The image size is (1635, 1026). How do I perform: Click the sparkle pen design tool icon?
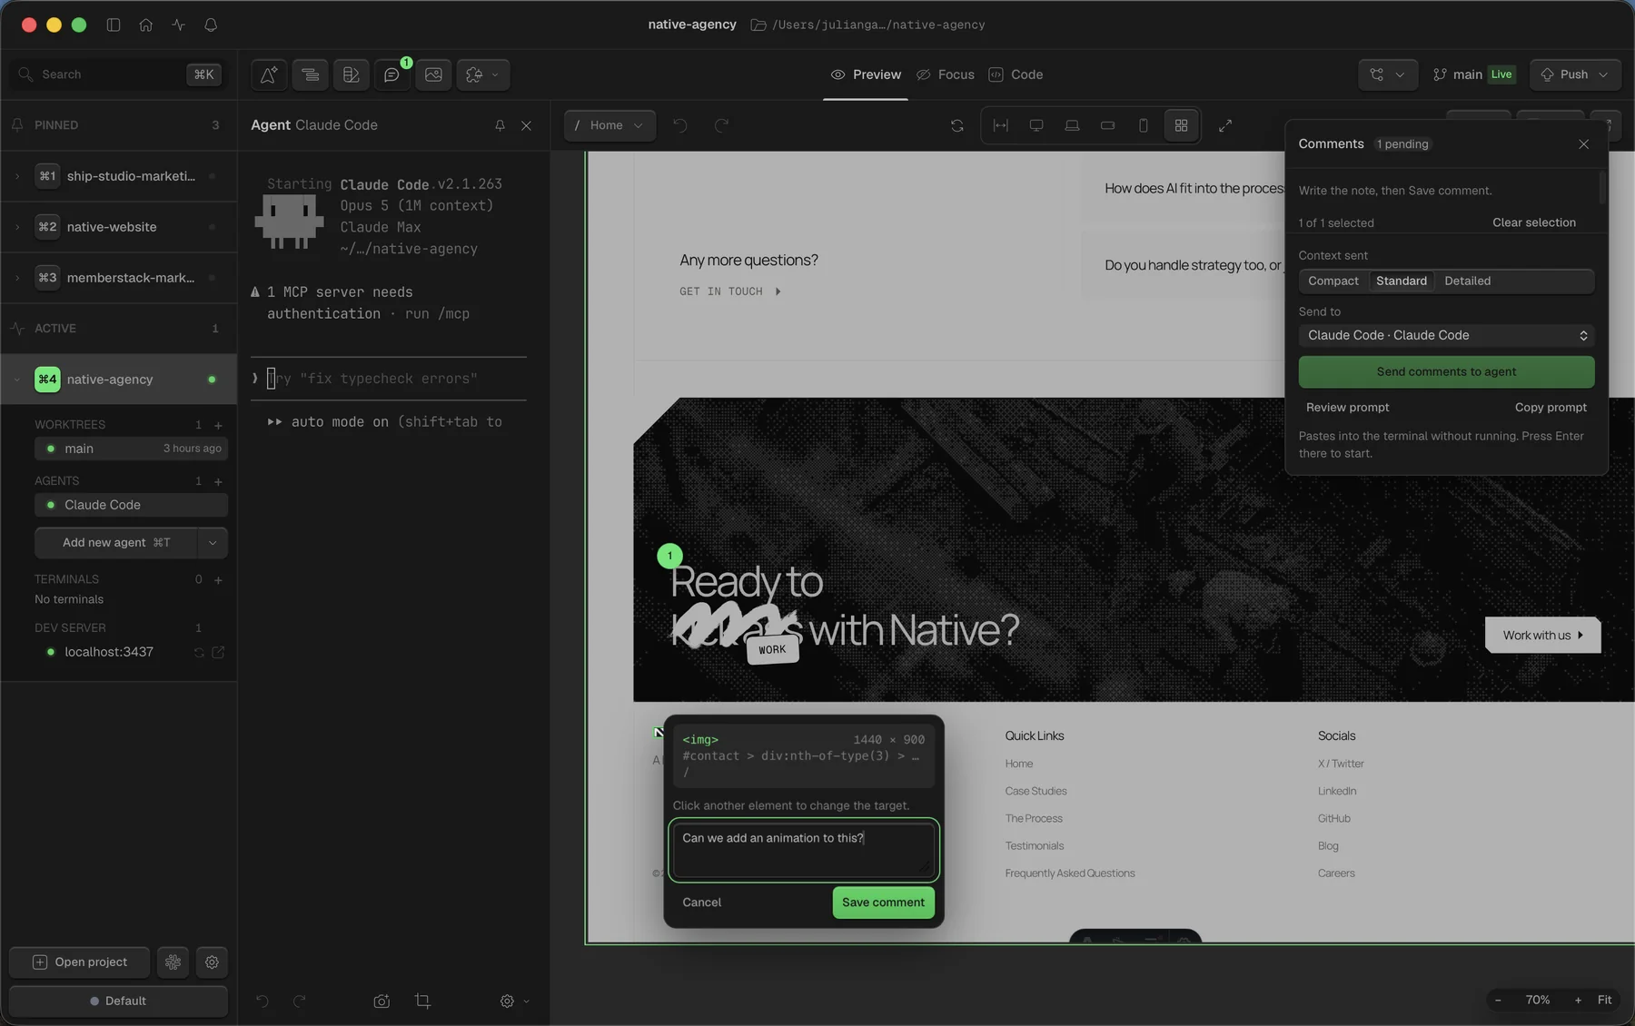click(269, 74)
